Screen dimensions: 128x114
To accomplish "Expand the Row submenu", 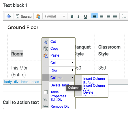I will coord(59,70).
